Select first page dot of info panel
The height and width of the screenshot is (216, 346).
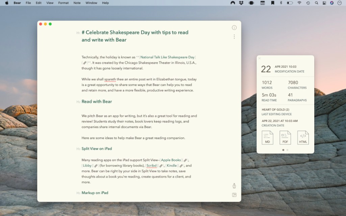coord(283,150)
